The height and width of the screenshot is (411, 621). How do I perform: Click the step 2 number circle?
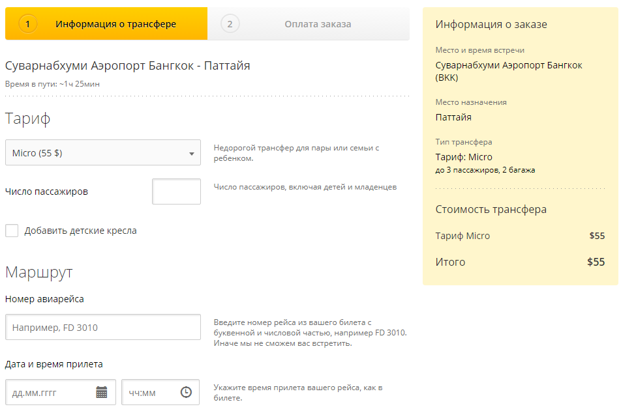(x=230, y=24)
